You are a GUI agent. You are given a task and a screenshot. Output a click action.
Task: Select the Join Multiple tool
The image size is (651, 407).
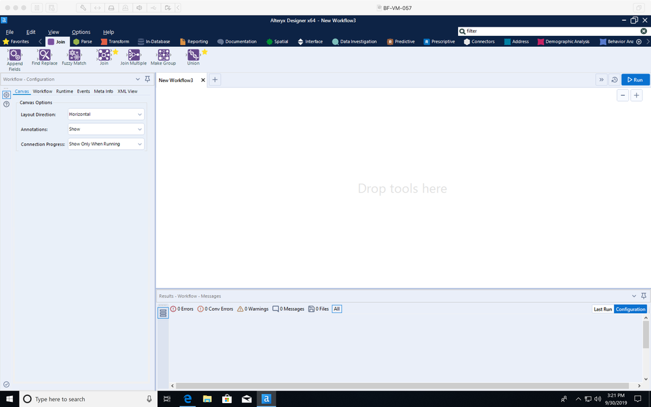click(134, 57)
